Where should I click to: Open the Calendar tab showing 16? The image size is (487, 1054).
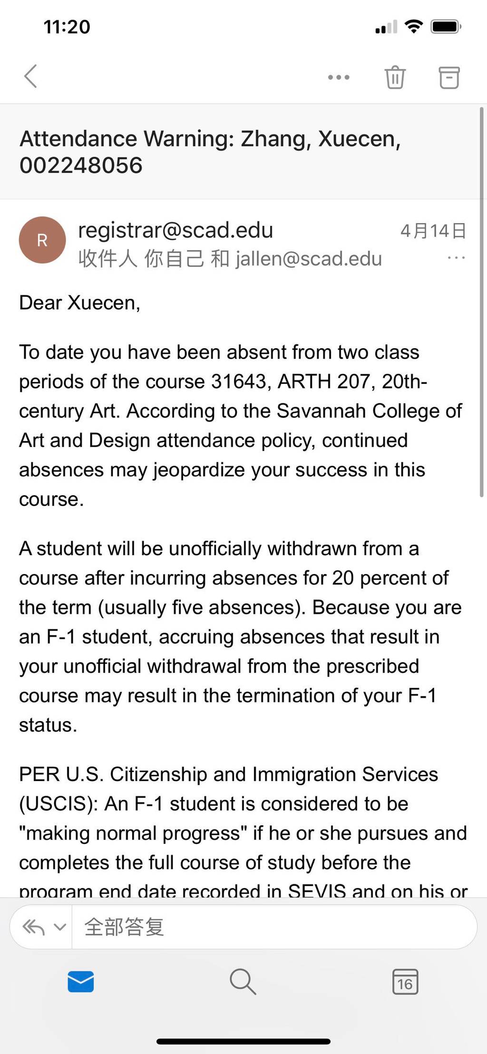[405, 981]
